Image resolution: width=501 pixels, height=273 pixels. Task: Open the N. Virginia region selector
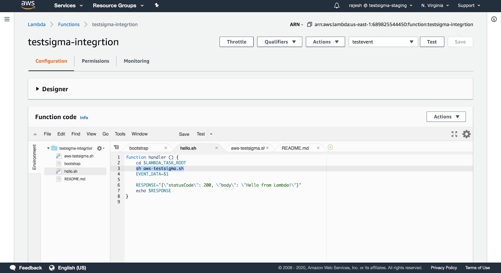[435, 5]
